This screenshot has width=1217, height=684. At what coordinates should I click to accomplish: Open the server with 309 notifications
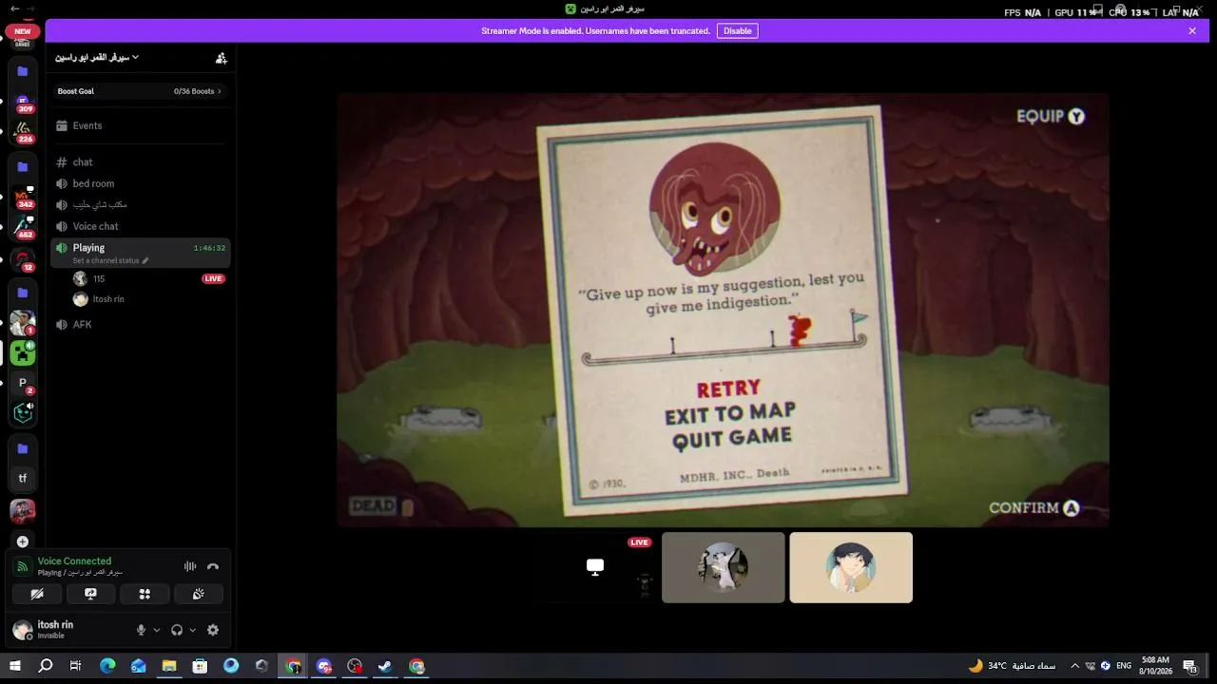(23, 102)
